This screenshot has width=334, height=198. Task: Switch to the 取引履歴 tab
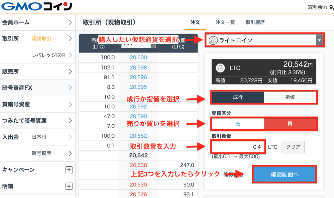(255, 23)
